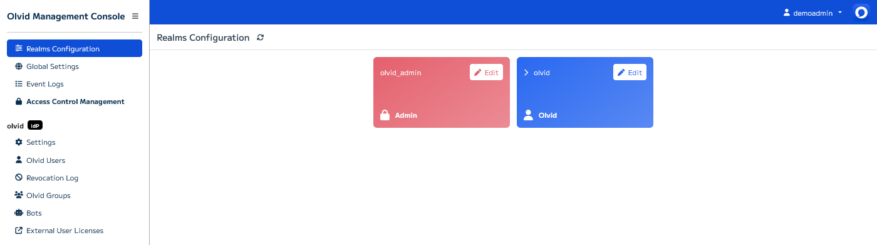Click the olvid realm heading in sidebar
877x245 pixels.
[x=15, y=125]
